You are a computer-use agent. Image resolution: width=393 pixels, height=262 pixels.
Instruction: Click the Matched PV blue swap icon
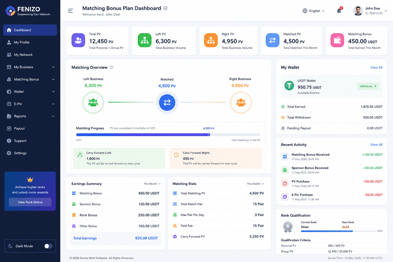pyautogui.click(x=272, y=40)
